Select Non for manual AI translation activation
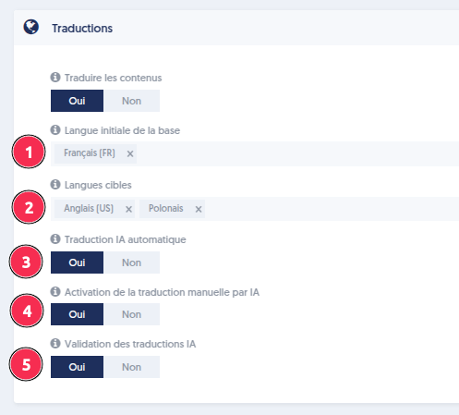This screenshot has height=415, width=459. pyautogui.click(x=131, y=314)
